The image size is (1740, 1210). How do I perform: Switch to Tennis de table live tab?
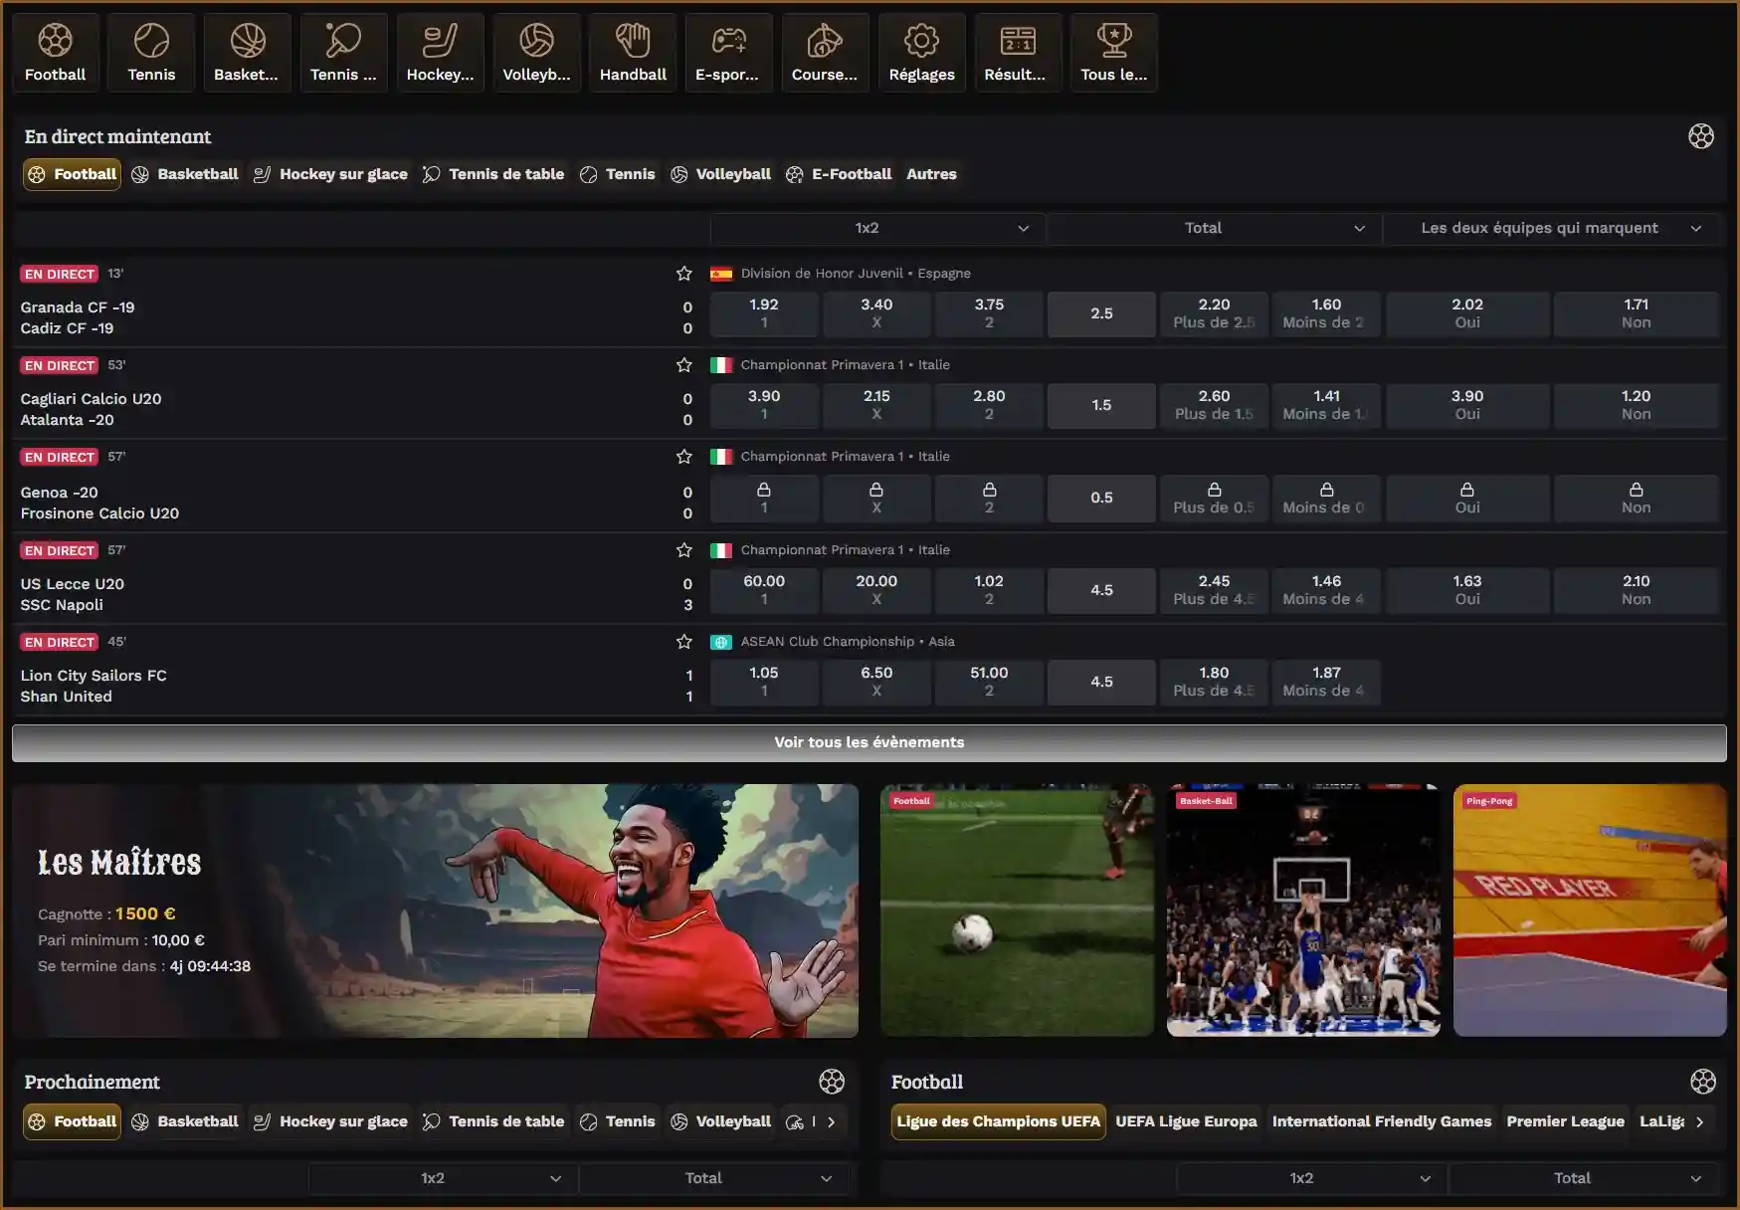[493, 174]
